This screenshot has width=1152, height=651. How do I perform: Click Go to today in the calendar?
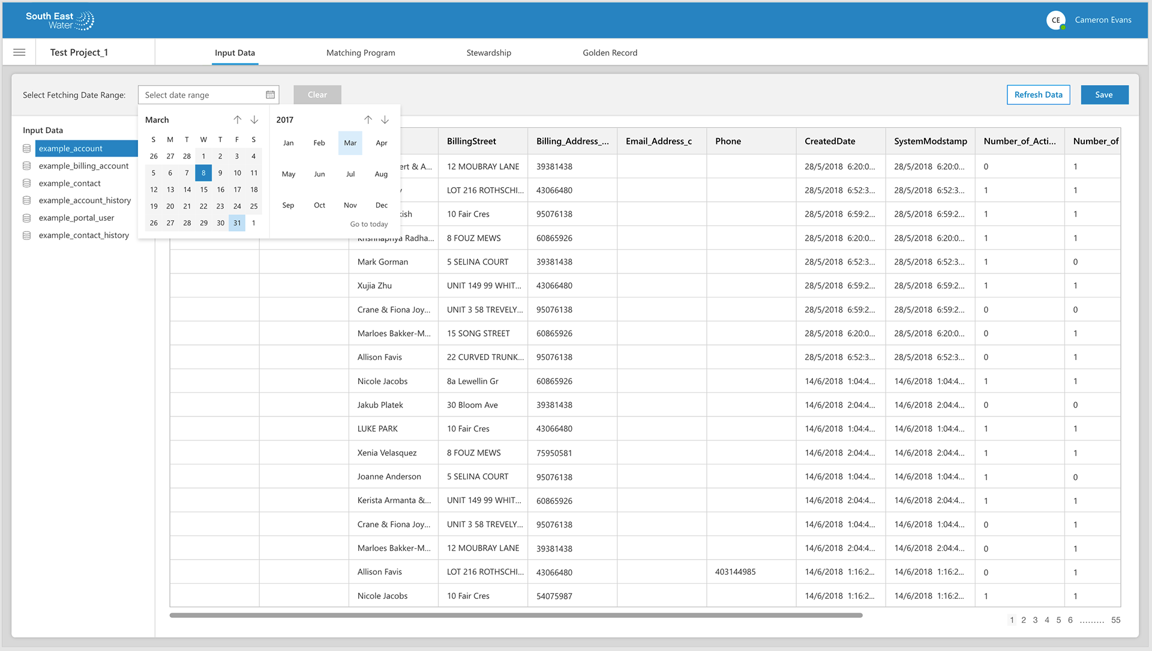[368, 224]
